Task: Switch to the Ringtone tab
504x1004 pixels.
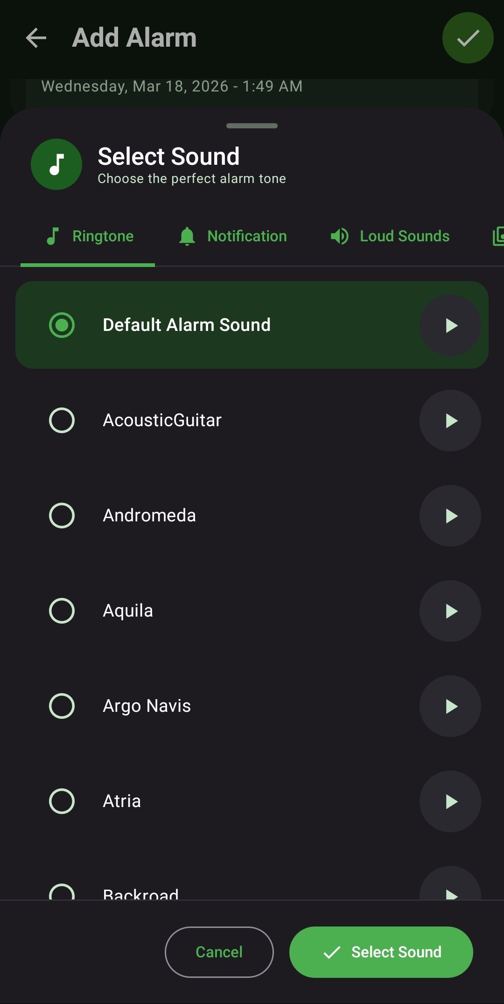Action: 89,237
